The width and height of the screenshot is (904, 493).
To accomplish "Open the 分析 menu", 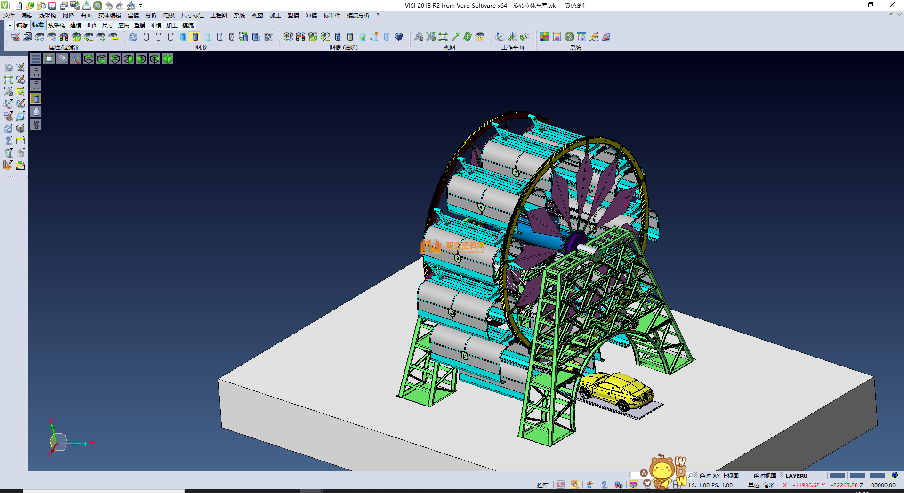I will (x=151, y=16).
